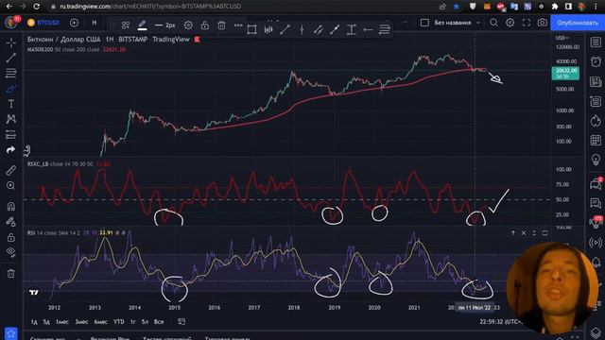Select the YTD date range
Image resolution: width=605 pixels, height=340 pixels.
click(x=119, y=321)
